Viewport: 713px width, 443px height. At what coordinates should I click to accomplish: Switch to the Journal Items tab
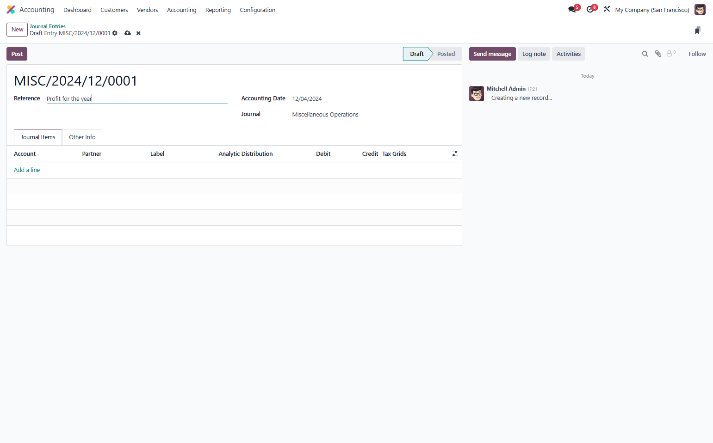click(38, 137)
